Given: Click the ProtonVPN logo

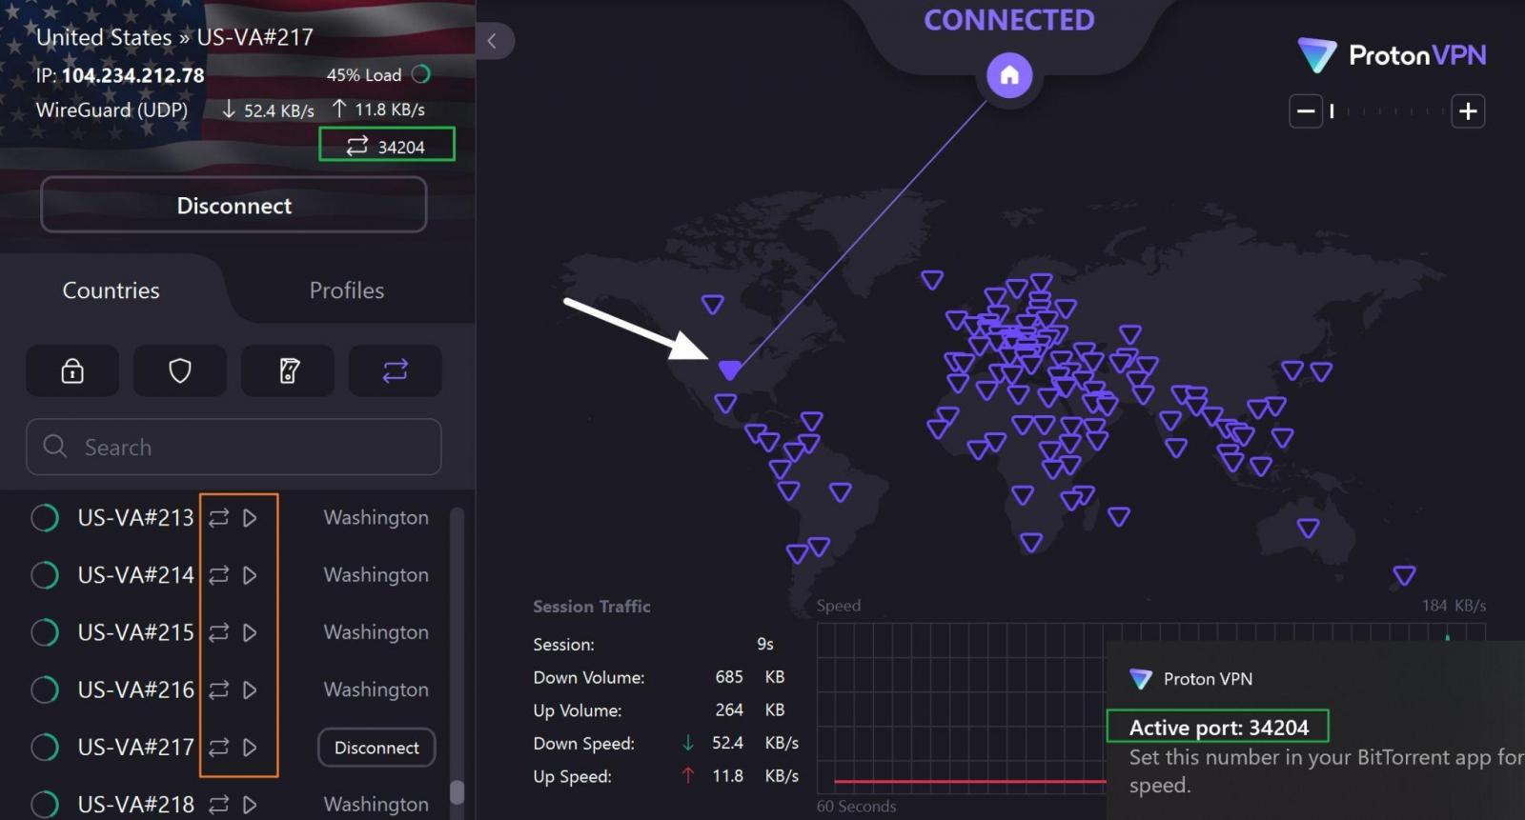Looking at the screenshot, I should coord(1392,55).
